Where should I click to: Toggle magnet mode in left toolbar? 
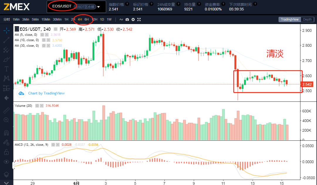[6, 133]
